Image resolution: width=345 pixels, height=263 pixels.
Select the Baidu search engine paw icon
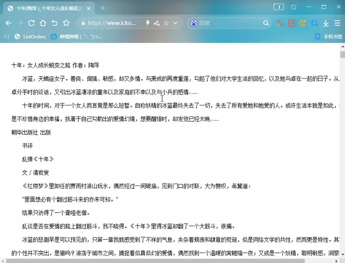tap(194, 23)
